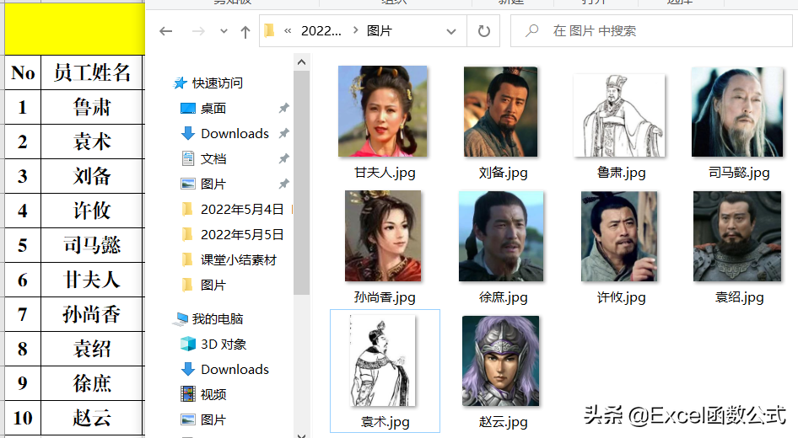Select 司马懿.jpg thumbnail
798x438 pixels.
(737, 112)
